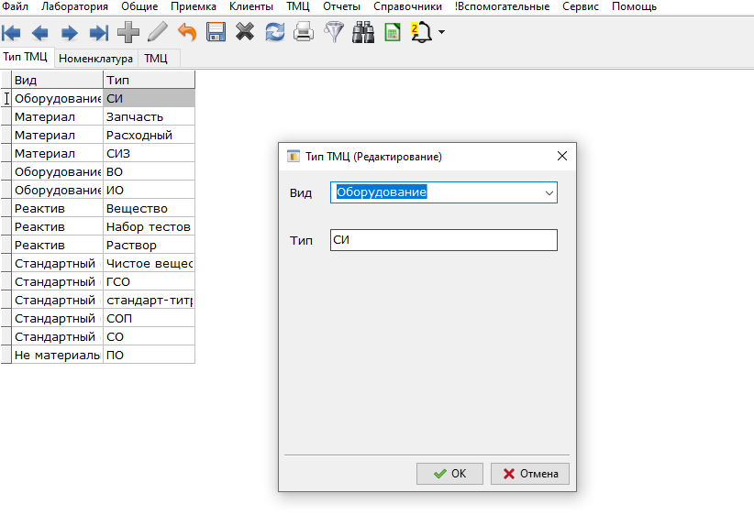Open the Общие menu
This screenshot has width=754, height=526.
[x=139, y=6]
